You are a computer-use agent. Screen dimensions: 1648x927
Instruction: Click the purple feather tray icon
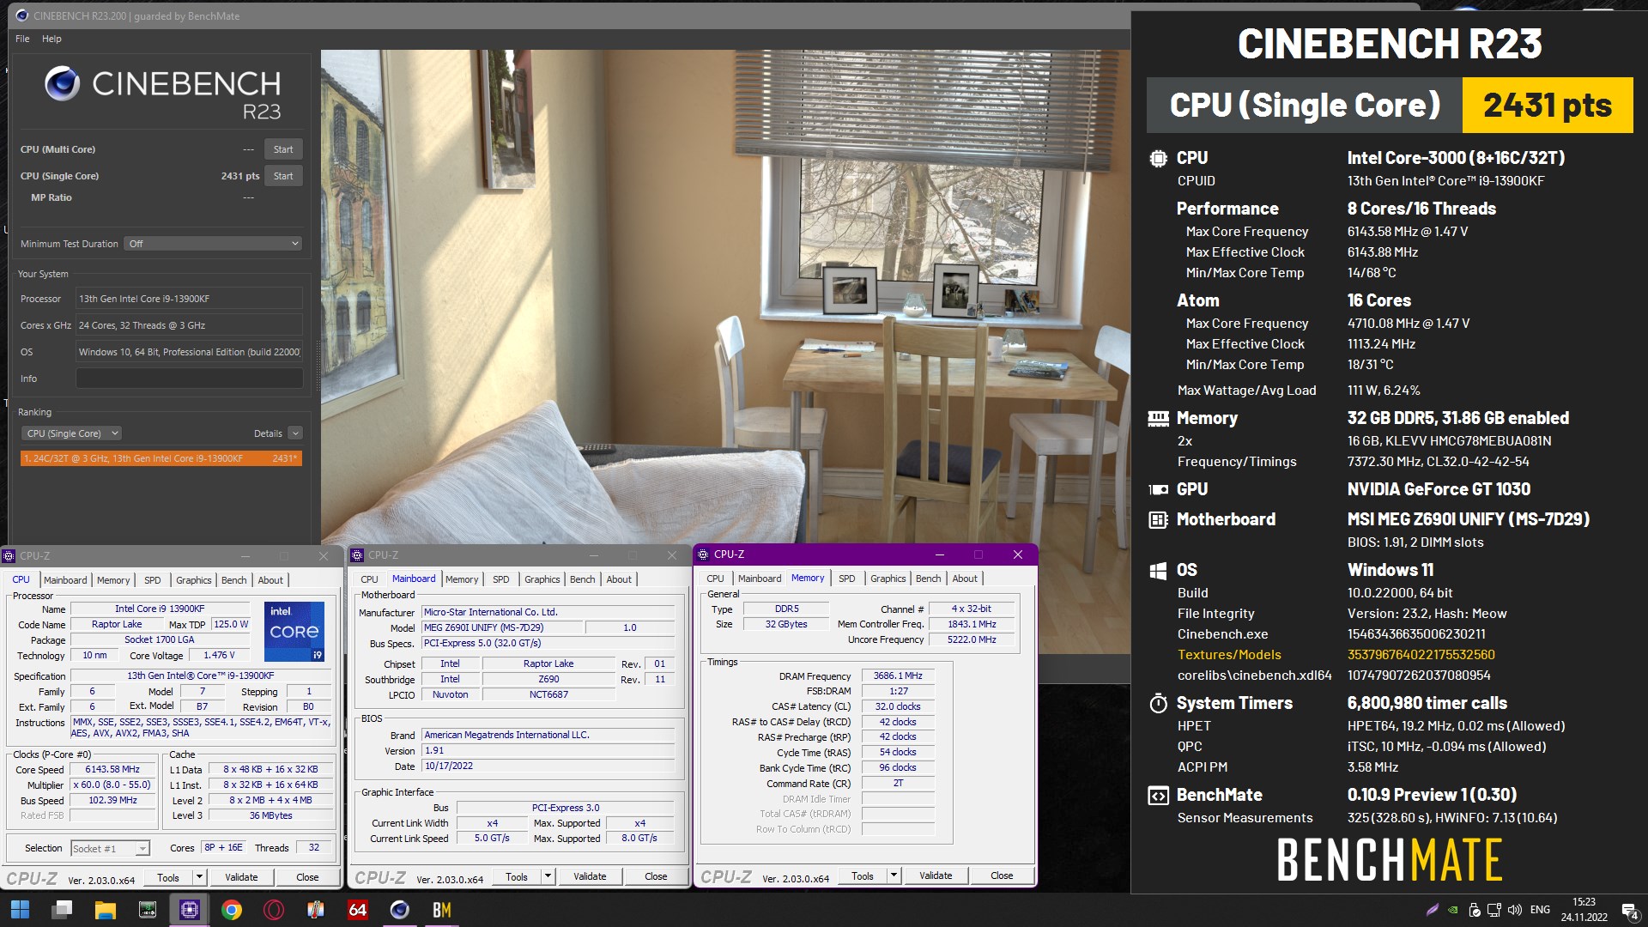click(x=1432, y=910)
